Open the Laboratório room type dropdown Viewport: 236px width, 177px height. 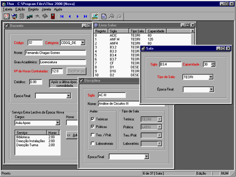click(x=160, y=144)
